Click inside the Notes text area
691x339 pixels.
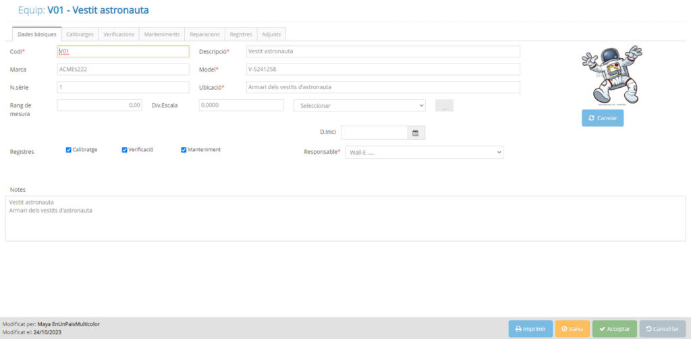345,219
